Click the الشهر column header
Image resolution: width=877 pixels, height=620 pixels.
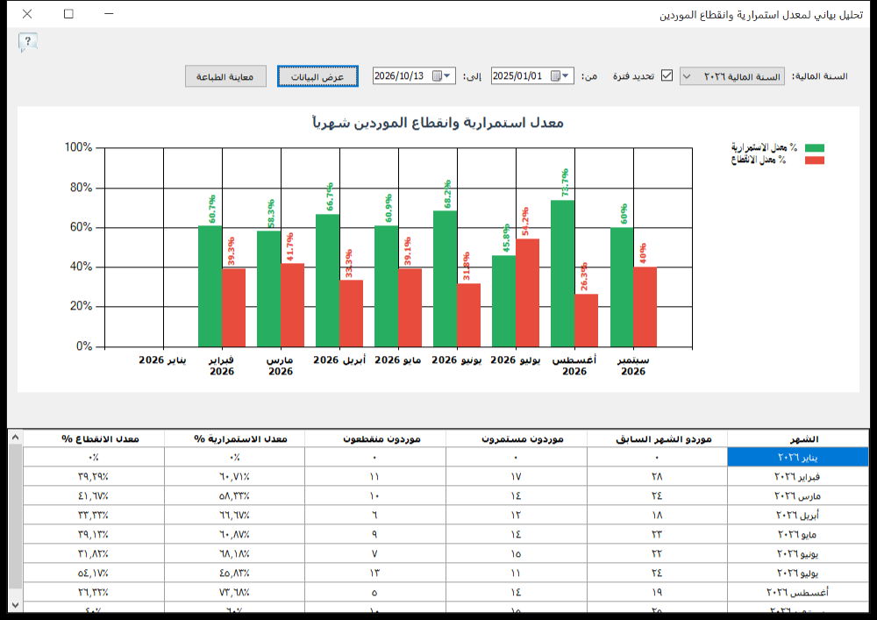(x=797, y=438)
